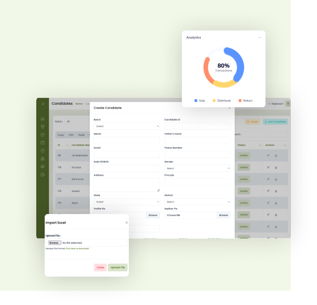Expand the State select dropdown

click(127, 202)
